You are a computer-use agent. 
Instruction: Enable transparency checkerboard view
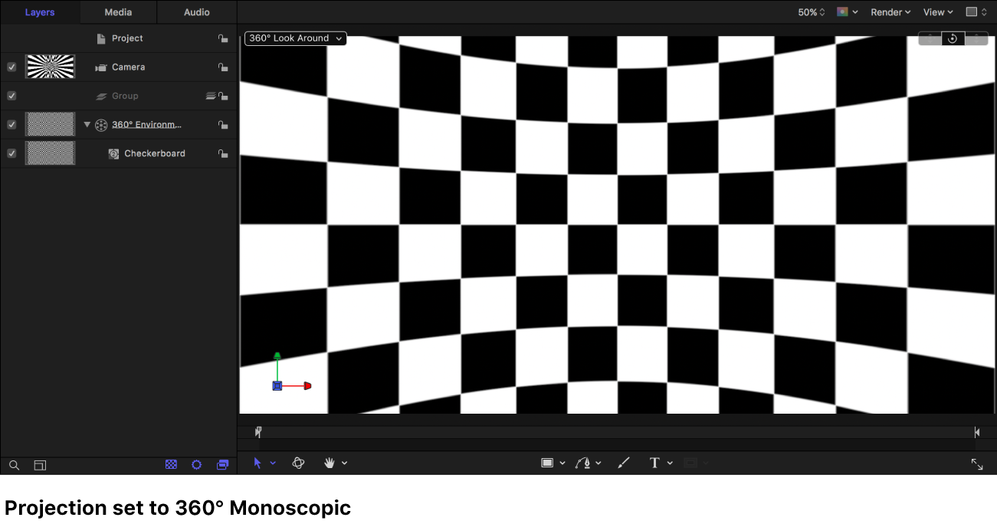(x=171, y=464)
